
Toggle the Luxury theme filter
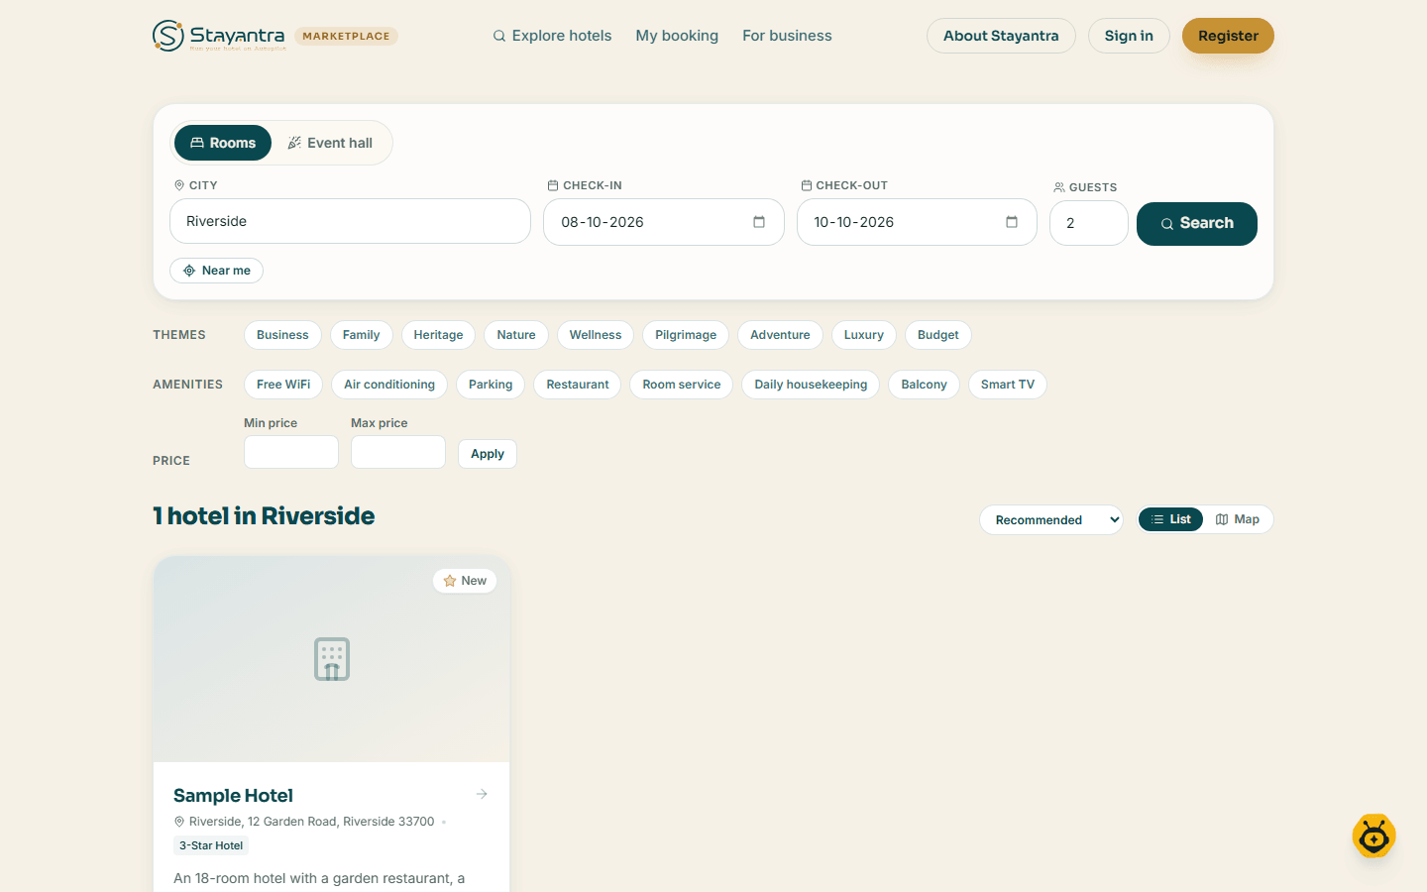[864, 335]
